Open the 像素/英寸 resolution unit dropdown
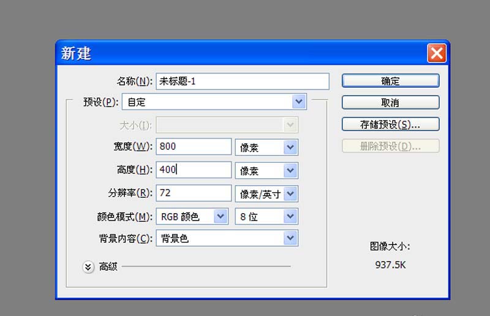 (266, 194)
